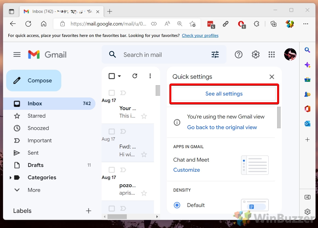Open the Google apps grid

click(272, 55)
